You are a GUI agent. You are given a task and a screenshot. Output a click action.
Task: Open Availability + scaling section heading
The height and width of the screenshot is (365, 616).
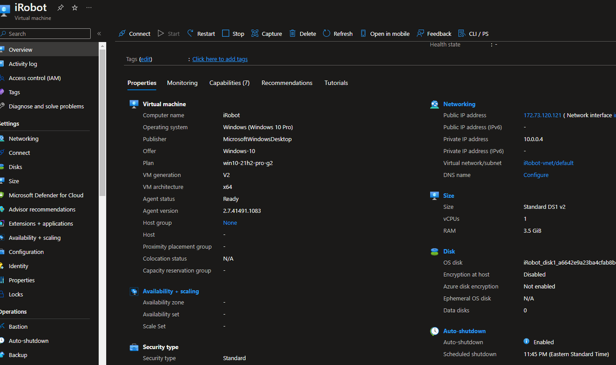[x=171, y=291]
